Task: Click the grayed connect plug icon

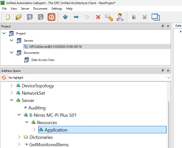Action: tap(87, 17)
